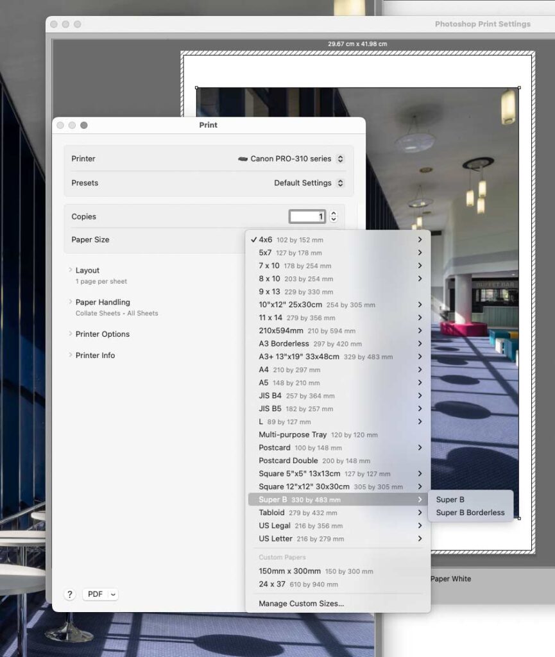Viewport: 555px width, 657px height.
Task: Click the PDF button
Action: (96, 594)
